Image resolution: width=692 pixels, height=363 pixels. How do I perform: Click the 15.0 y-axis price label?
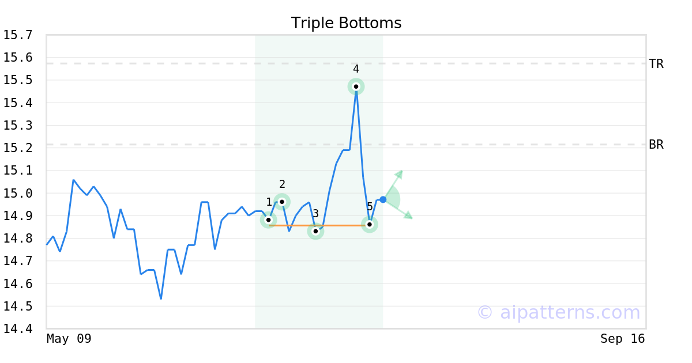coord(18,194)
